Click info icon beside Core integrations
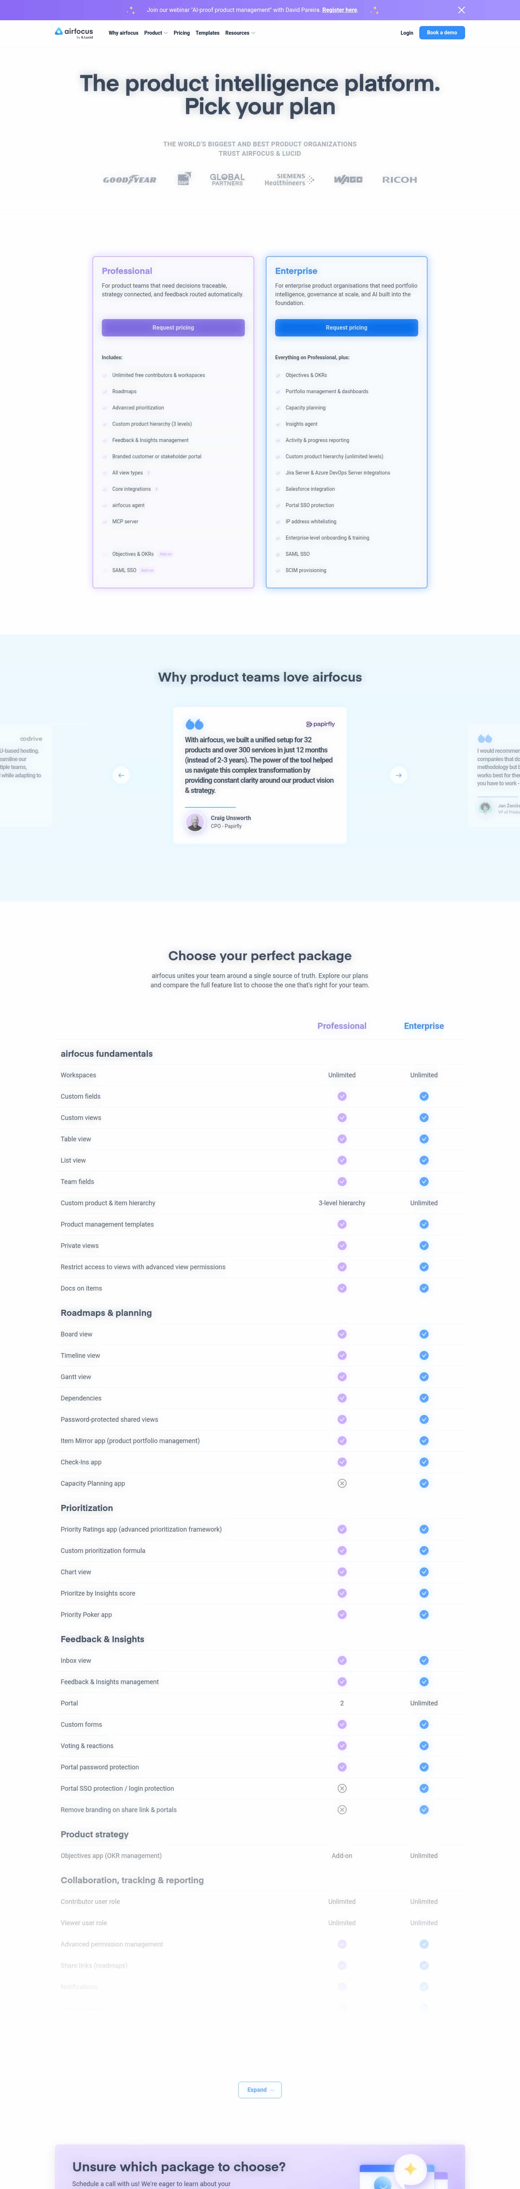 coord(156,489)
